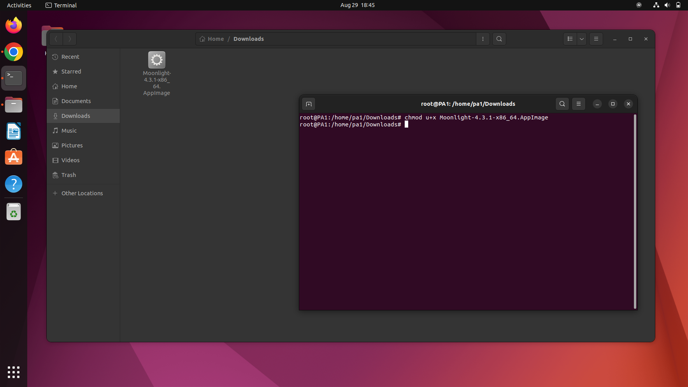
Task: Open the terminal search function
Action: point(562,104)
